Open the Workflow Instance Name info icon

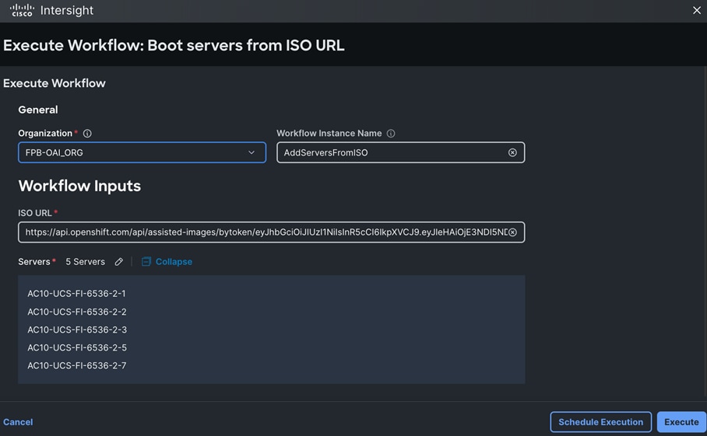[x=391, y=134]
